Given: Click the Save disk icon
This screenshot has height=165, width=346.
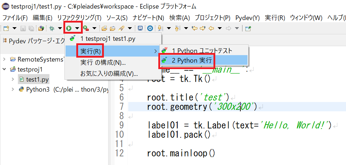Looking at the screenshot, I should (23, 28).
